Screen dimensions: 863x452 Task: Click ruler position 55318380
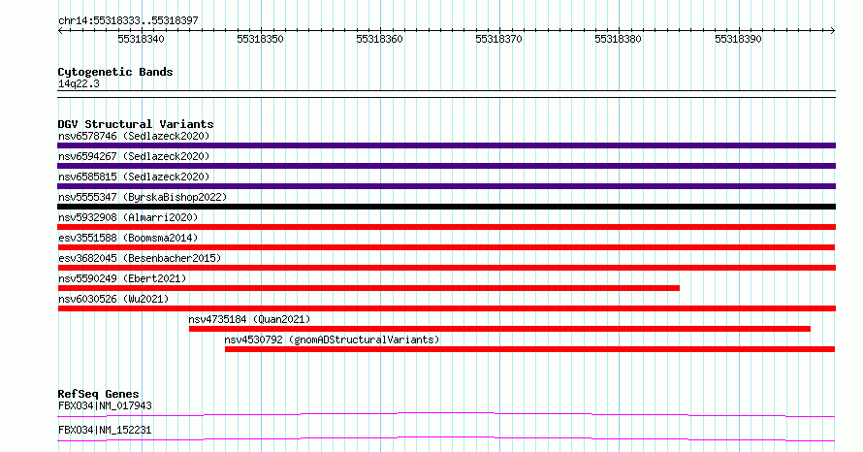[618, 39]
